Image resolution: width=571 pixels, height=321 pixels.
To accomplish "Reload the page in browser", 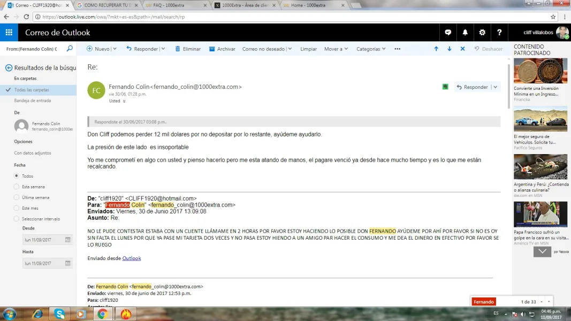I will pos(26,17).
